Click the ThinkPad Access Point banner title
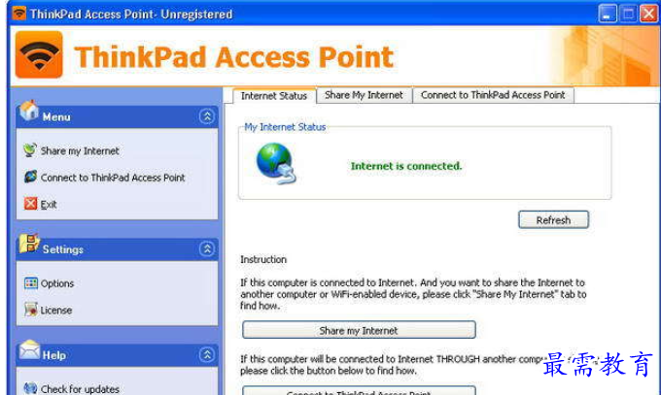The width and height of the screenshot is (661, 395). pos(234,57)
